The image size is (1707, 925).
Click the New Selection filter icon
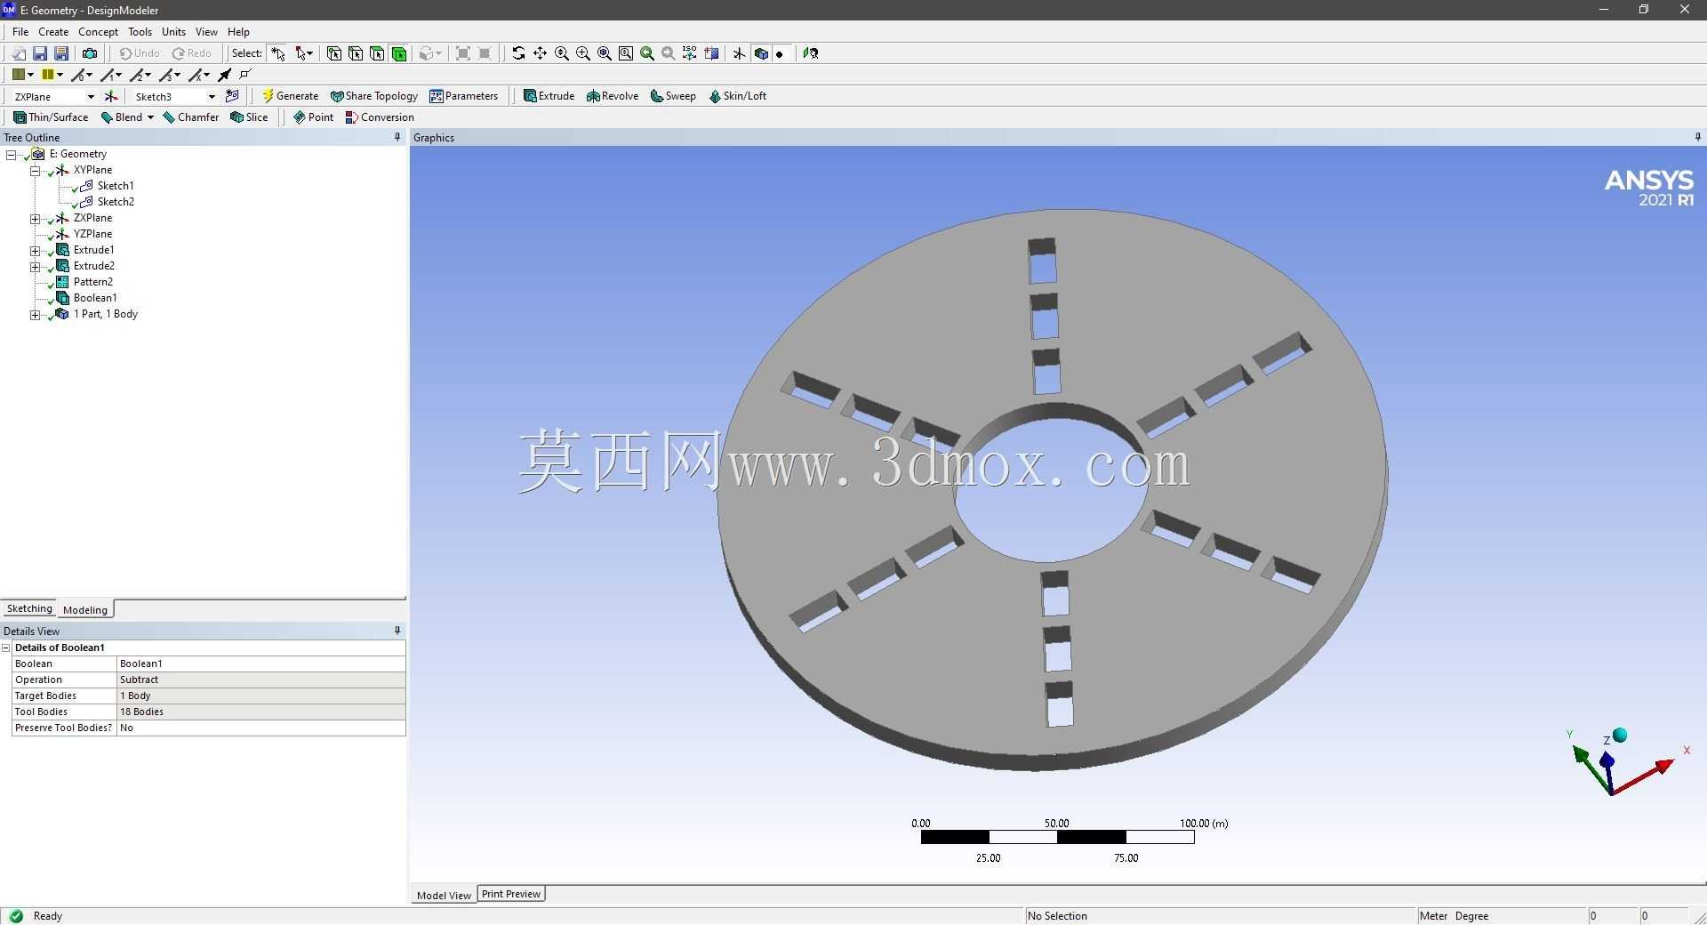[x=278, y=53]
